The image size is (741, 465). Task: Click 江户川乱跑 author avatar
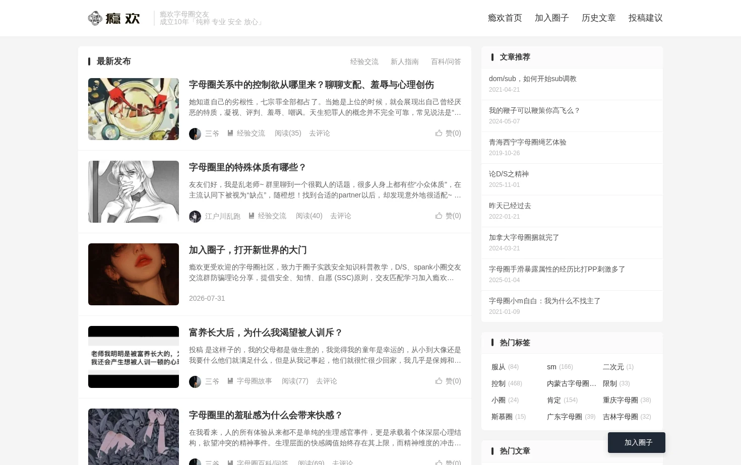195,216
